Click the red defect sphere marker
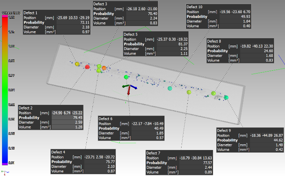This screenshot has width=285, height=176. pos(87,67)
